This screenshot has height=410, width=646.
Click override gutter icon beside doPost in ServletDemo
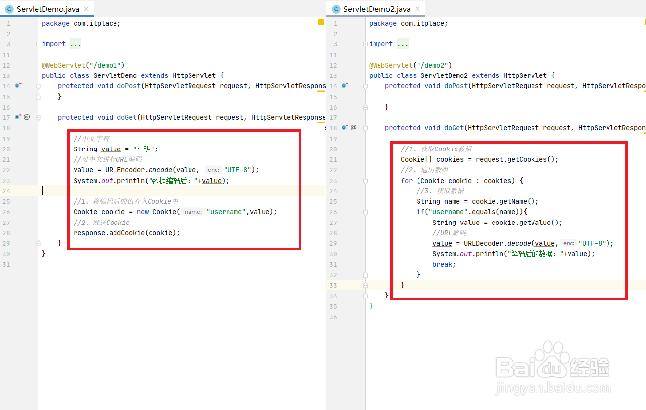coord(18,86)
